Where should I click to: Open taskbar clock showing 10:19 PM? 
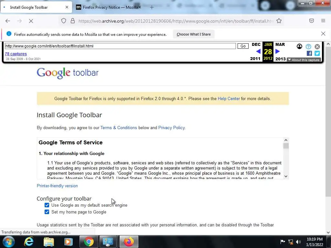[314, 242]
